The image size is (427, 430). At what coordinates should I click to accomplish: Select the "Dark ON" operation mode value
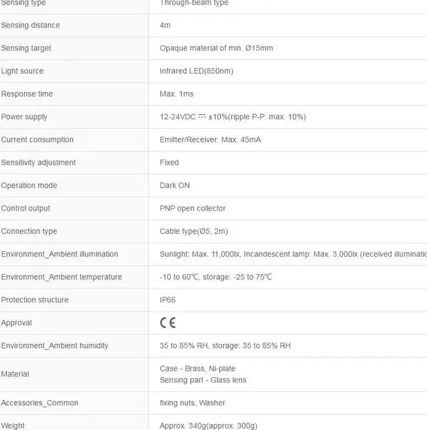pos(175,185)
